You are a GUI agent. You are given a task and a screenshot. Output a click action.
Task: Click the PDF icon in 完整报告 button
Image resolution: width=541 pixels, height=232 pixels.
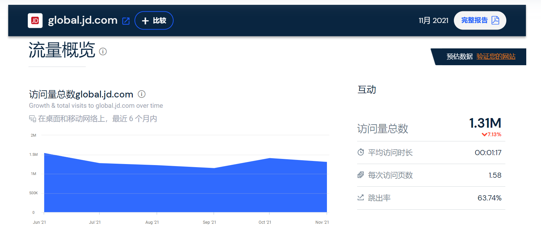[x=495, y=20]
